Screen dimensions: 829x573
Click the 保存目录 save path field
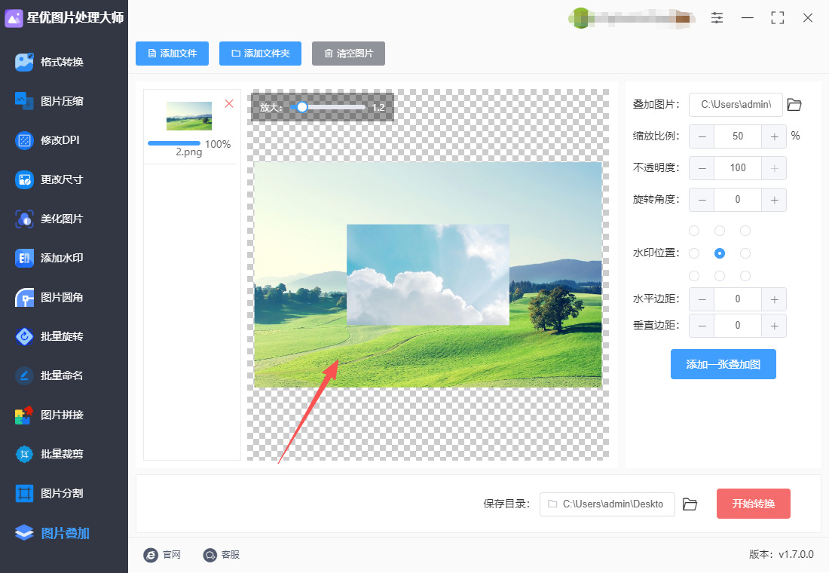click(607, 504)
